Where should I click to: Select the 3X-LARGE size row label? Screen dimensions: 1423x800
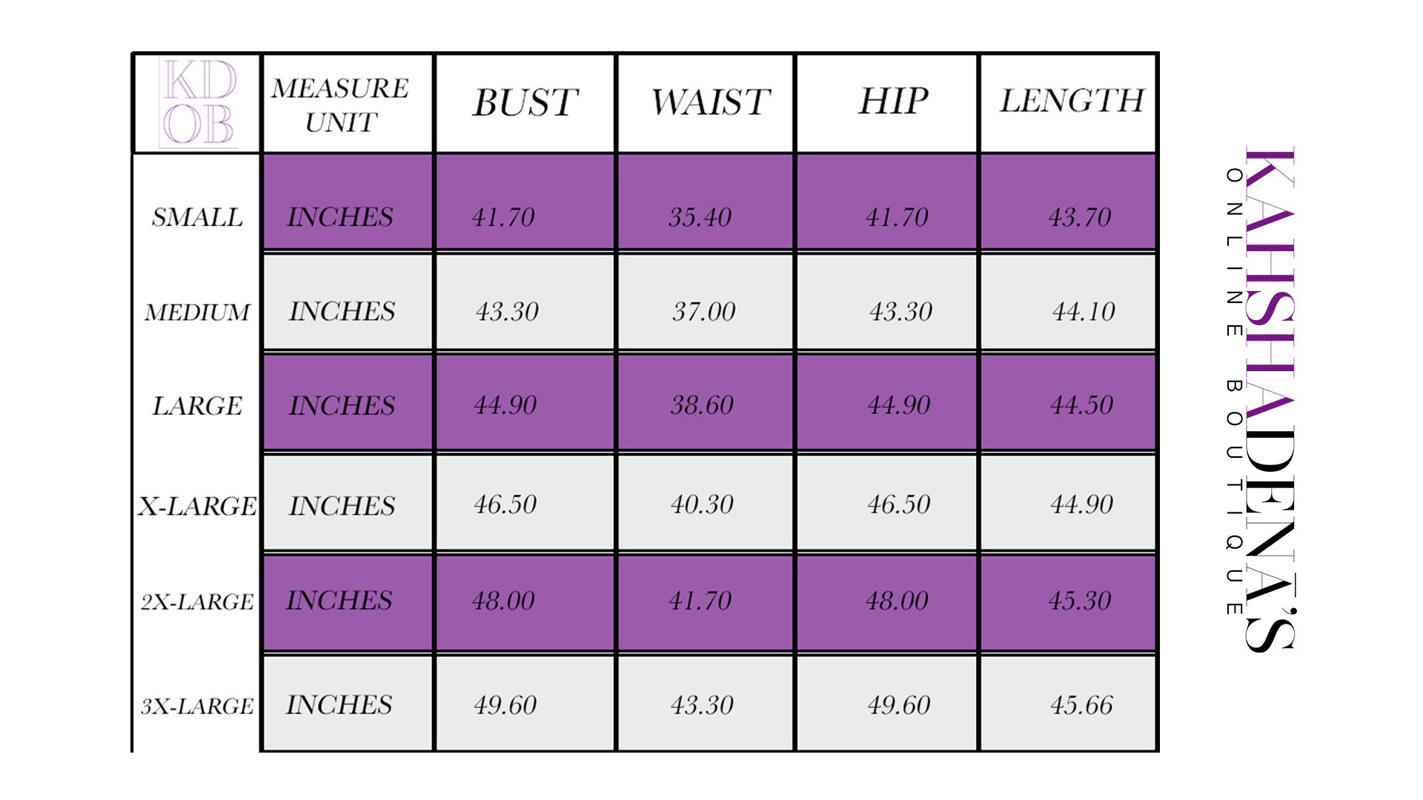197,706
